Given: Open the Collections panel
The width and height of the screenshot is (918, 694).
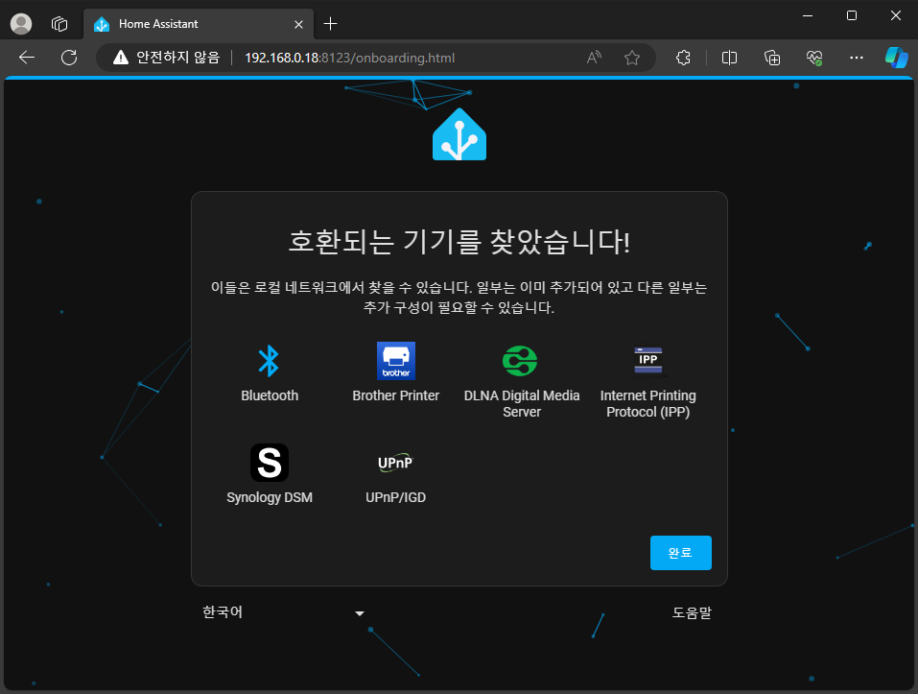Looking at the screenshot, I should pos(772,58).
